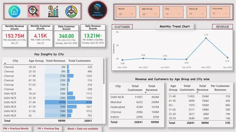
Task: Switch trend chart to CUSTOMER
Action: (x=122, y=27)
